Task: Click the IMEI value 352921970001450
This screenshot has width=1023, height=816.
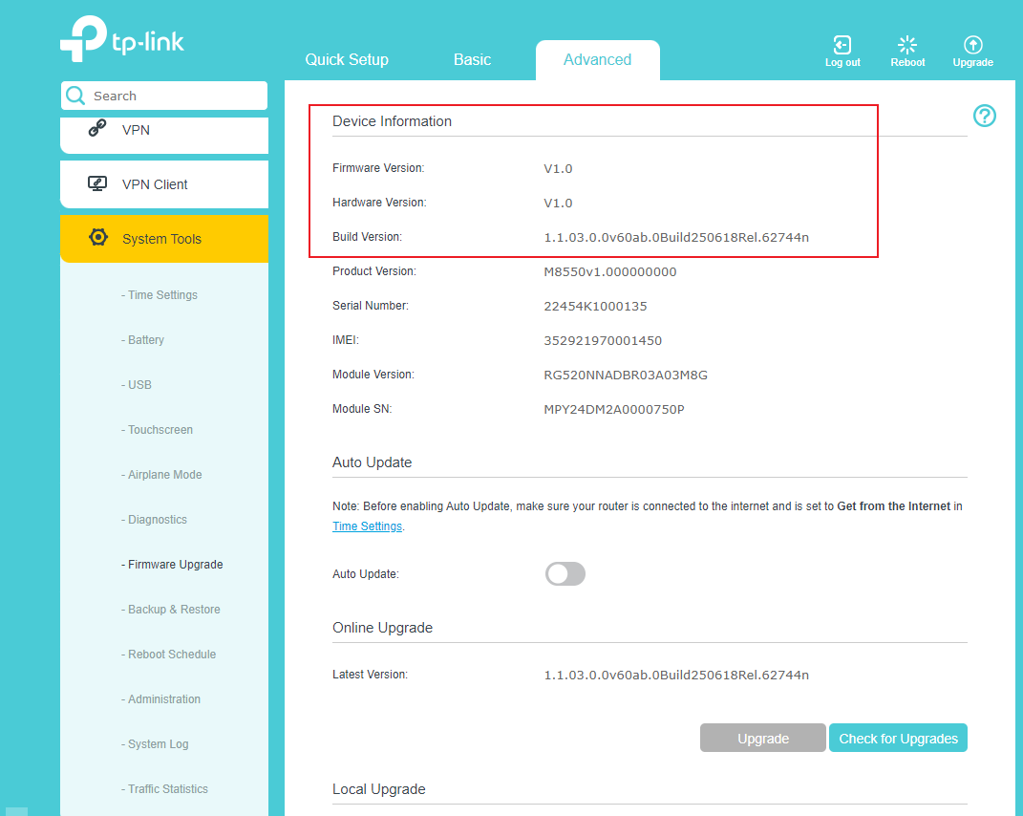Action: coord(603,341)
